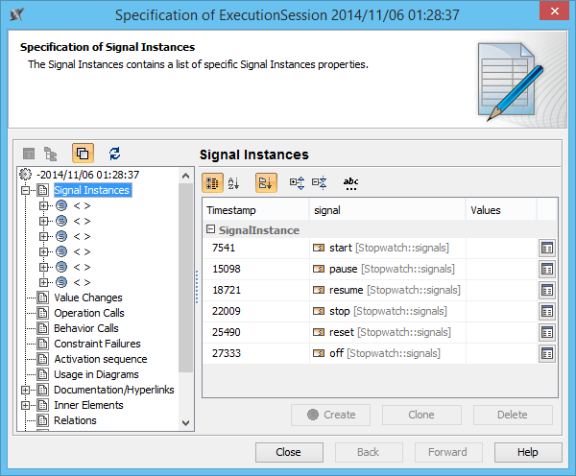Click the abc show description icon
Image resolution: width=576 pixels, height=476 pixels.
(x=350, y=182)
